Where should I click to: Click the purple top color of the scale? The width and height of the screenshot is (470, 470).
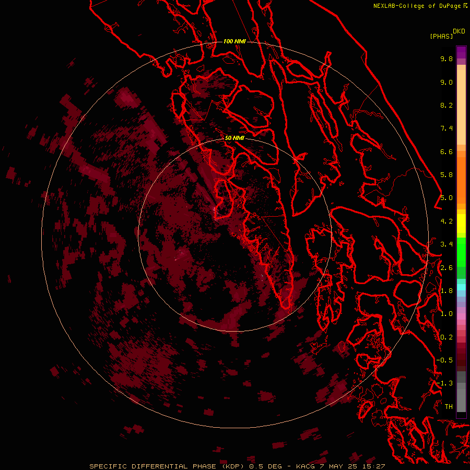pos(461,52)
